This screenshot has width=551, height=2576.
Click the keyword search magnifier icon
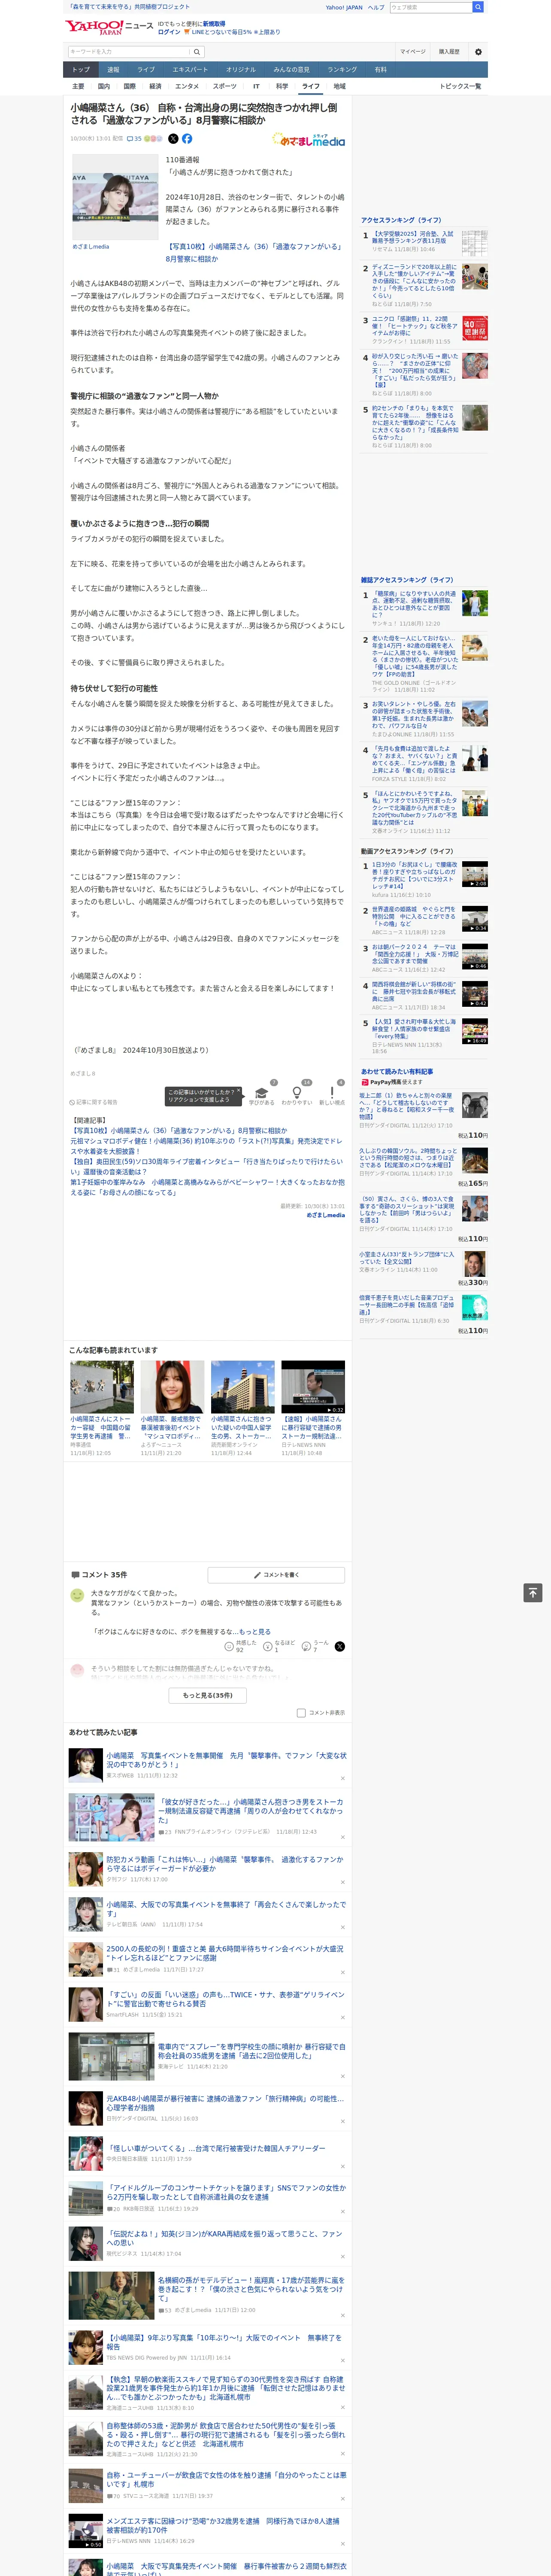[x=197, y=51]
